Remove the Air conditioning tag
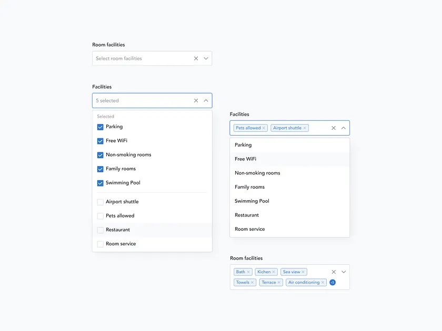This screenshot has width=442, height=331. click(322, 282)
